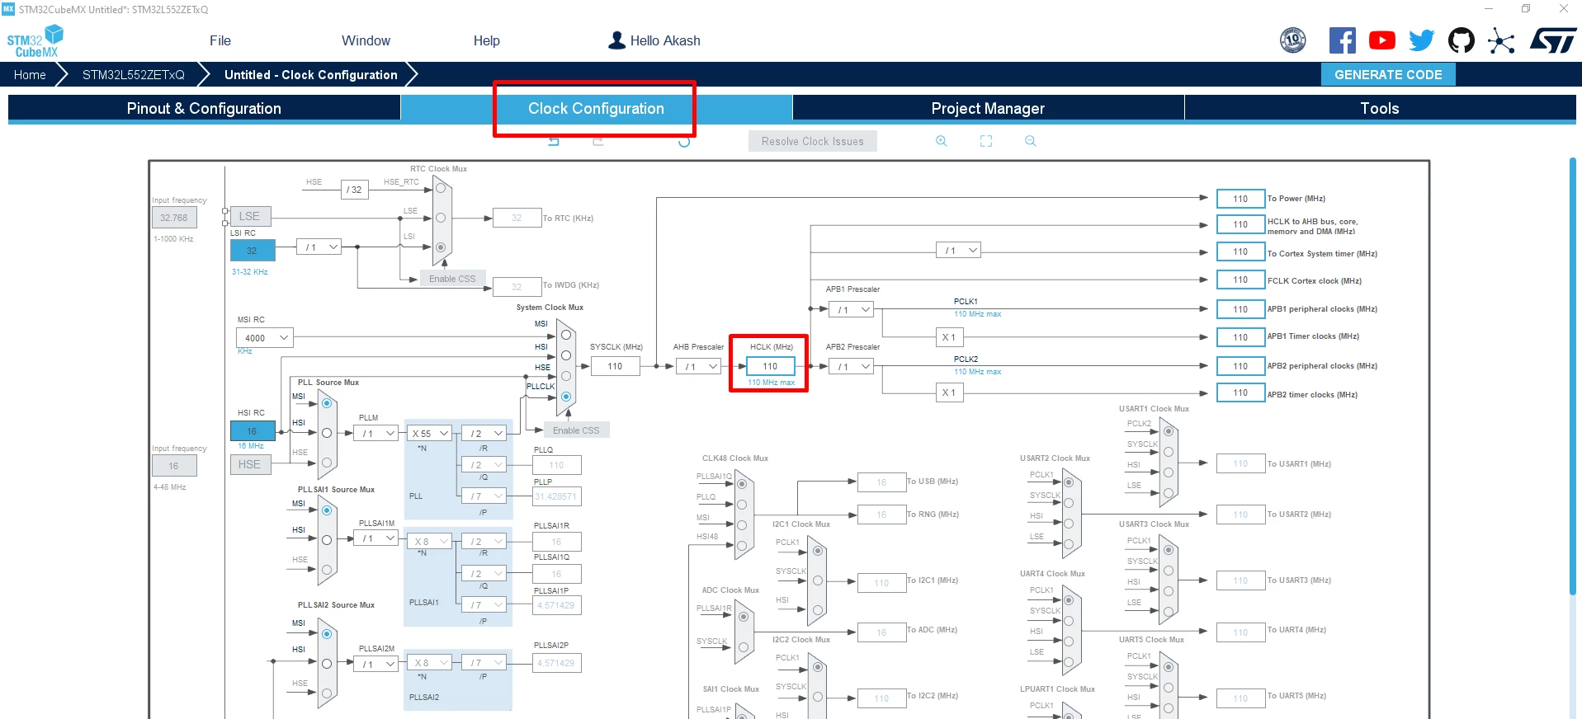
Task: Click the HCLK (MHz) value field
Action: click(x=770, y=366)
